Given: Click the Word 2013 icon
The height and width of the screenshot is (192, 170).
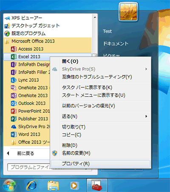Looking at the screenshot, I should (x=14, y=134).
